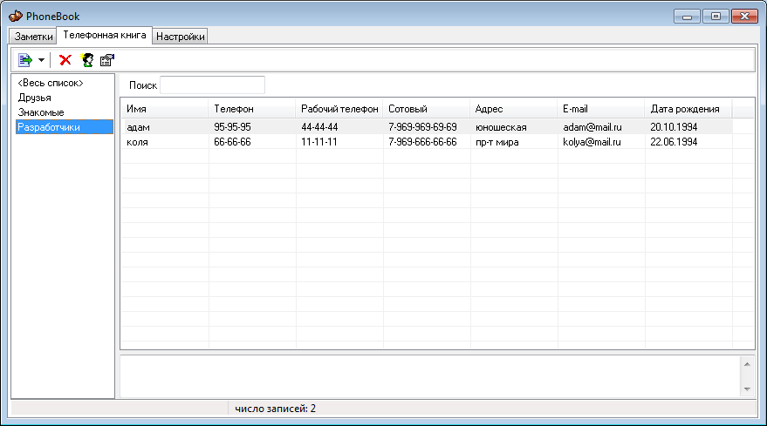Click mobile number 7-969-666-66-66
This screenshot has width=767, height=426.
422,142
